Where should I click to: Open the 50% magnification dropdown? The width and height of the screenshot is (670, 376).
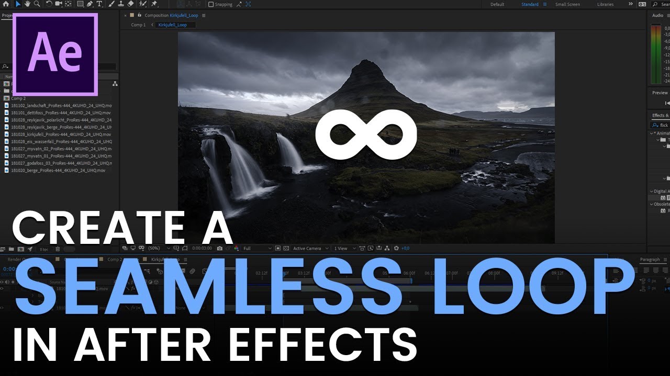(159, 249)
